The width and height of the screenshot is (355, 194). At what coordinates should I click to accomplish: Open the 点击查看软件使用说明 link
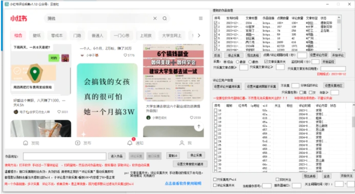pos(183,183)
